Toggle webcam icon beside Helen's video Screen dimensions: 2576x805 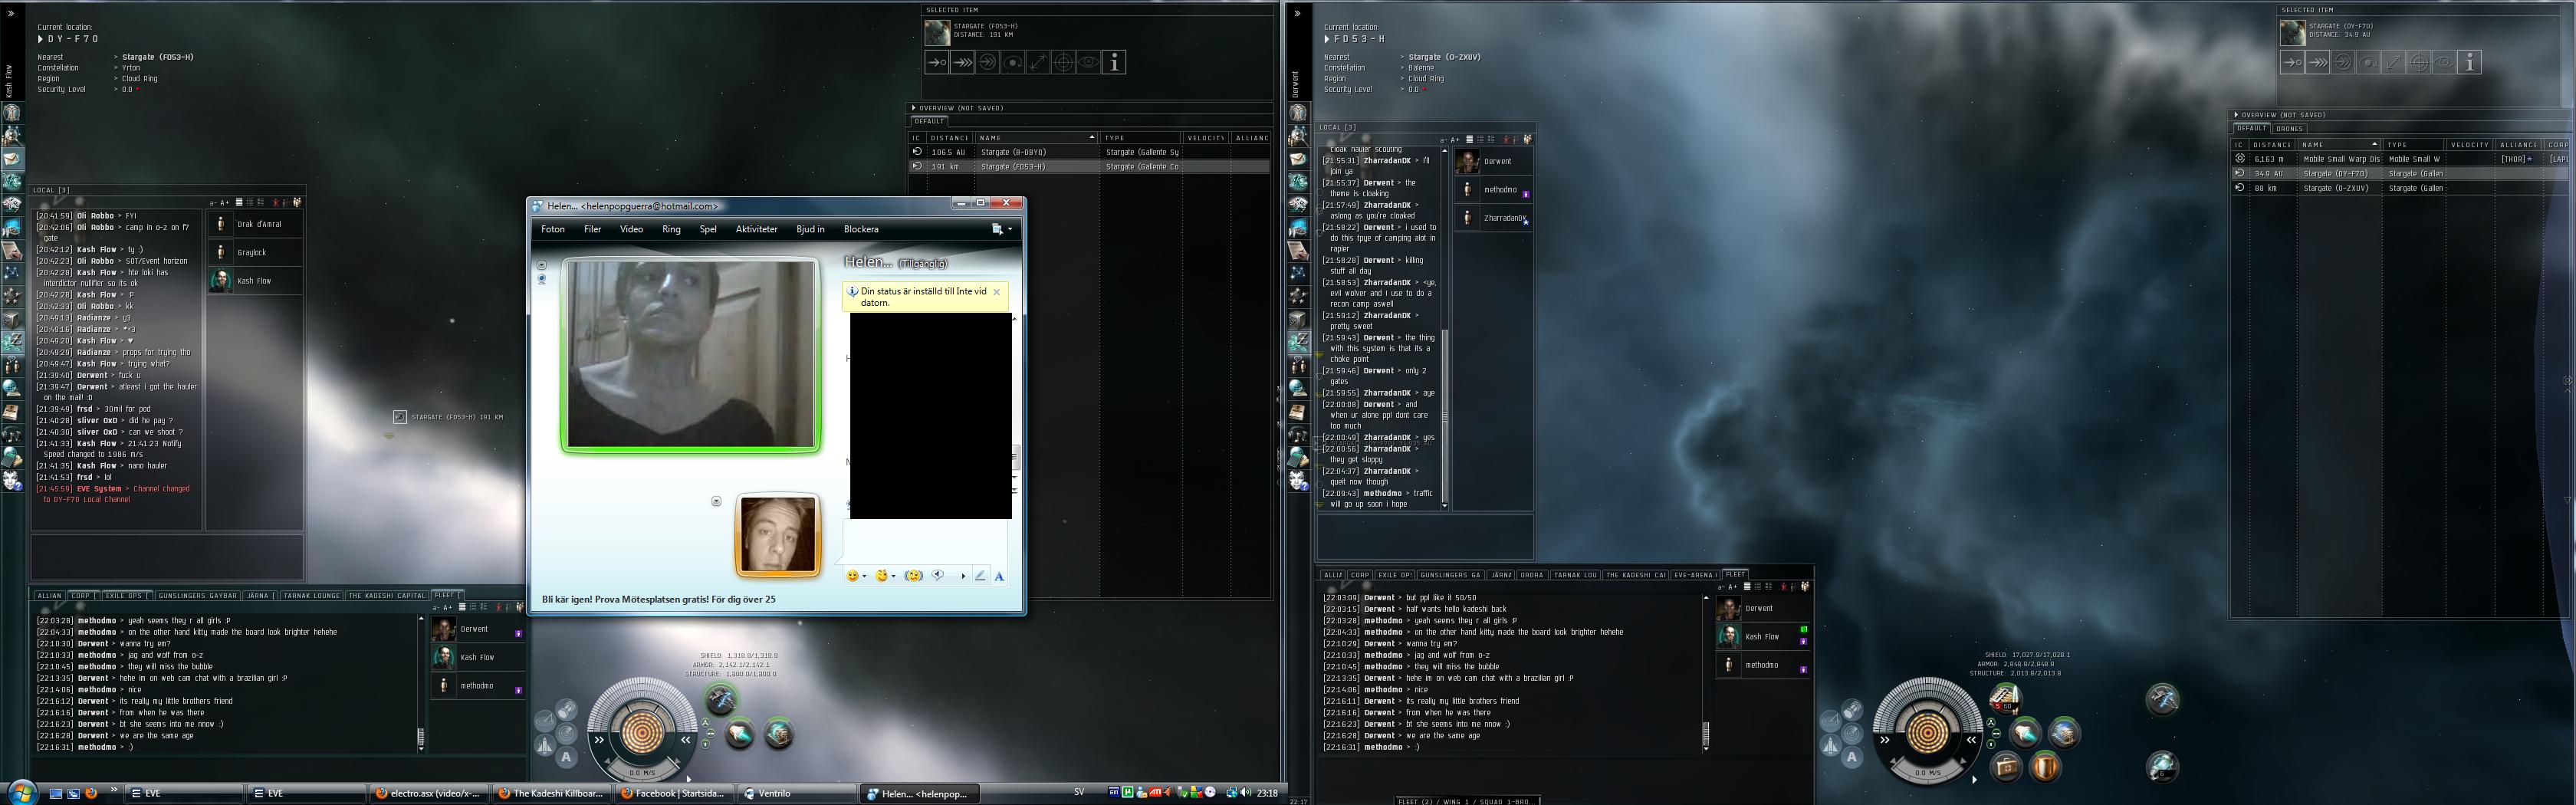[x=542, y=280]
